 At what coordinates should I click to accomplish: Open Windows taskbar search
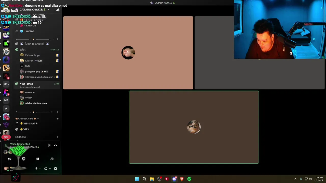[x=144, y=179]
